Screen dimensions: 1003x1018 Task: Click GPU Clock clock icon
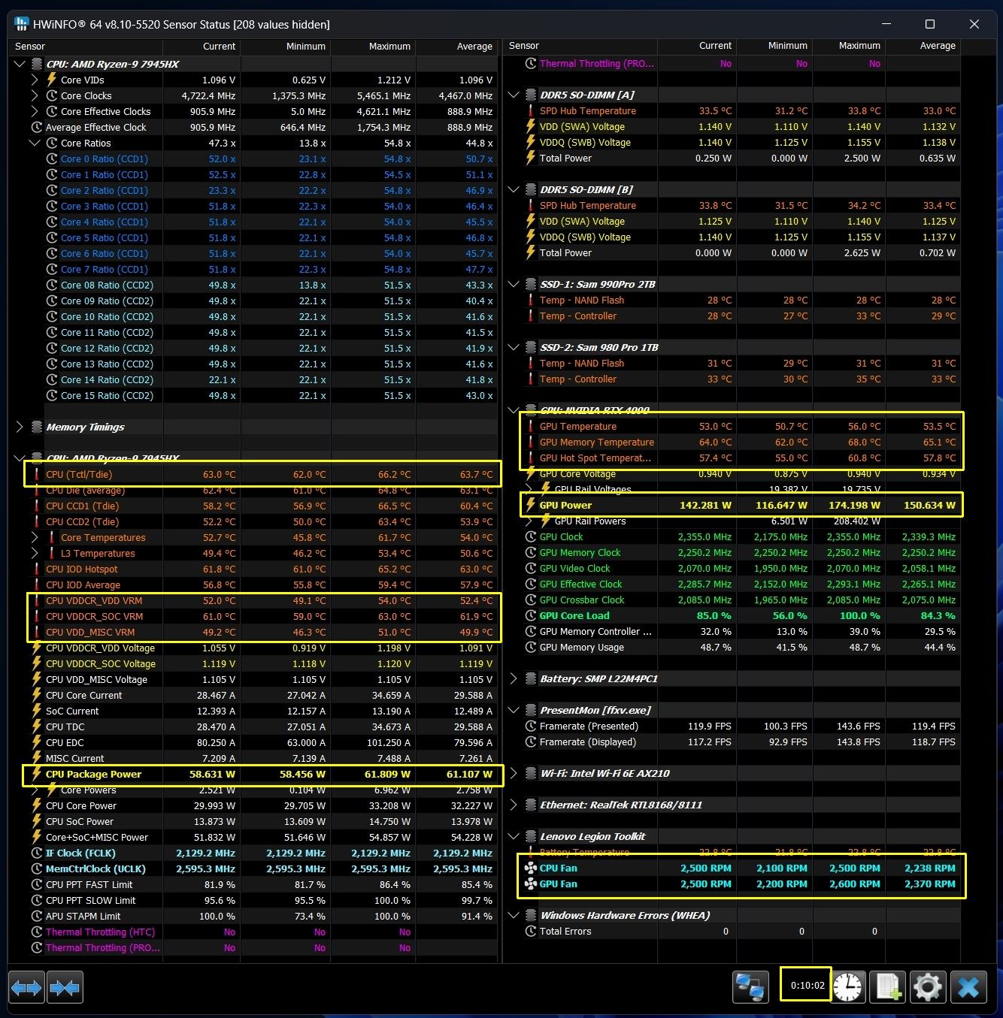531,536
